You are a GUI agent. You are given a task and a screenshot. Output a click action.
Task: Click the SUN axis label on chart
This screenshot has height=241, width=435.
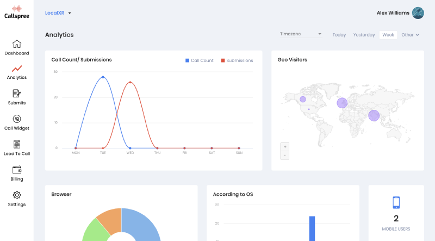(239, 153)
